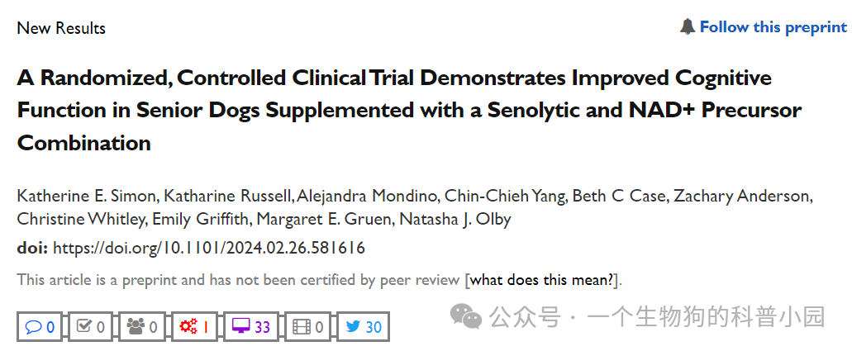The image size is (852, 351).
Task: Click the New Results section label
Action: 61,28
